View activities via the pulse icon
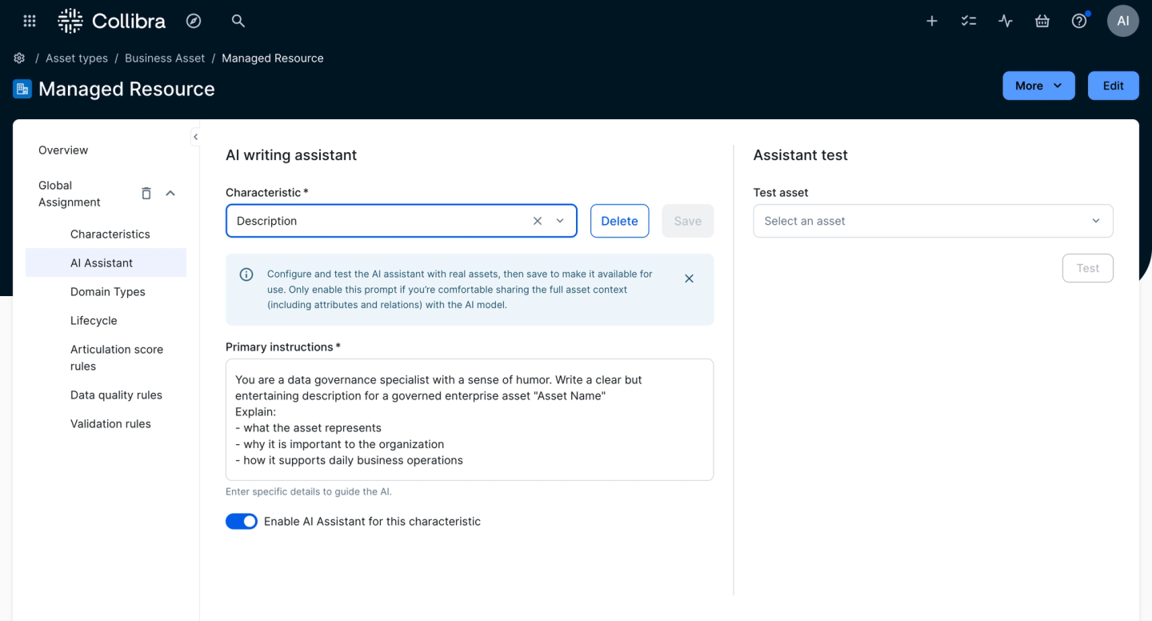Viewport: 1152px width, 621px height. point(1005,21)
